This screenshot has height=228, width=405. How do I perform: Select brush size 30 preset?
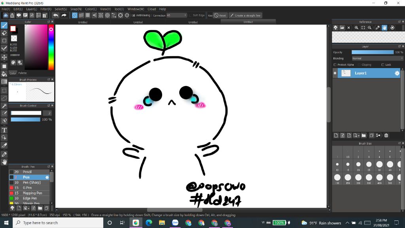[x=379, y=166]
